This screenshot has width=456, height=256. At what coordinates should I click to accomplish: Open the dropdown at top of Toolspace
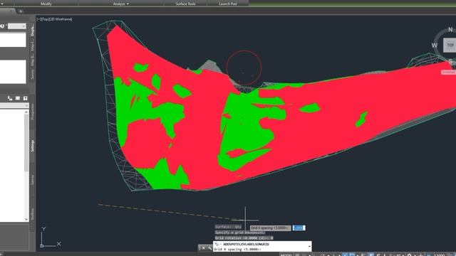click(17, 26)
